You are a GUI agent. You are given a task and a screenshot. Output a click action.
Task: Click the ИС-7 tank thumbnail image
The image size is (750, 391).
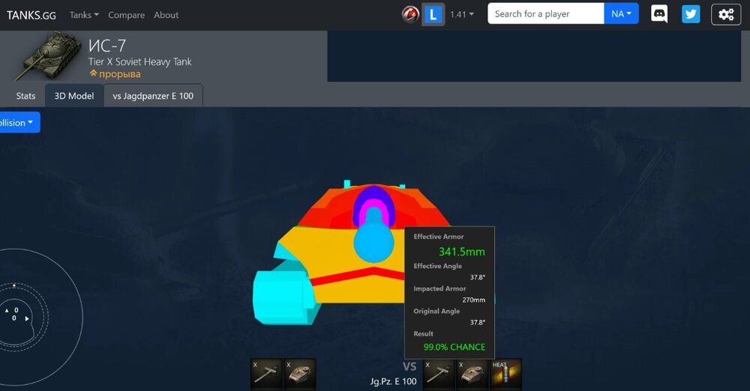[x=48, y=55]
